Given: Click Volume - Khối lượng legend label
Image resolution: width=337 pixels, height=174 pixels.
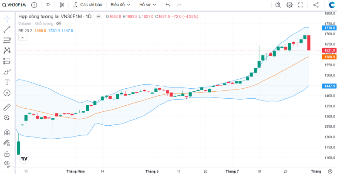Looking at the screenshot, I should [37, 23].
